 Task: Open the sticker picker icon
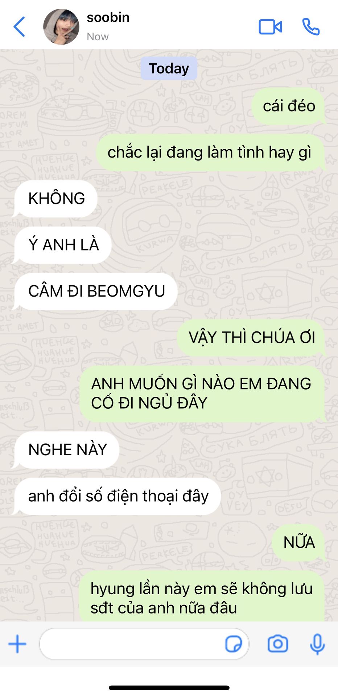pyautogui.click(x=234, y=644)
